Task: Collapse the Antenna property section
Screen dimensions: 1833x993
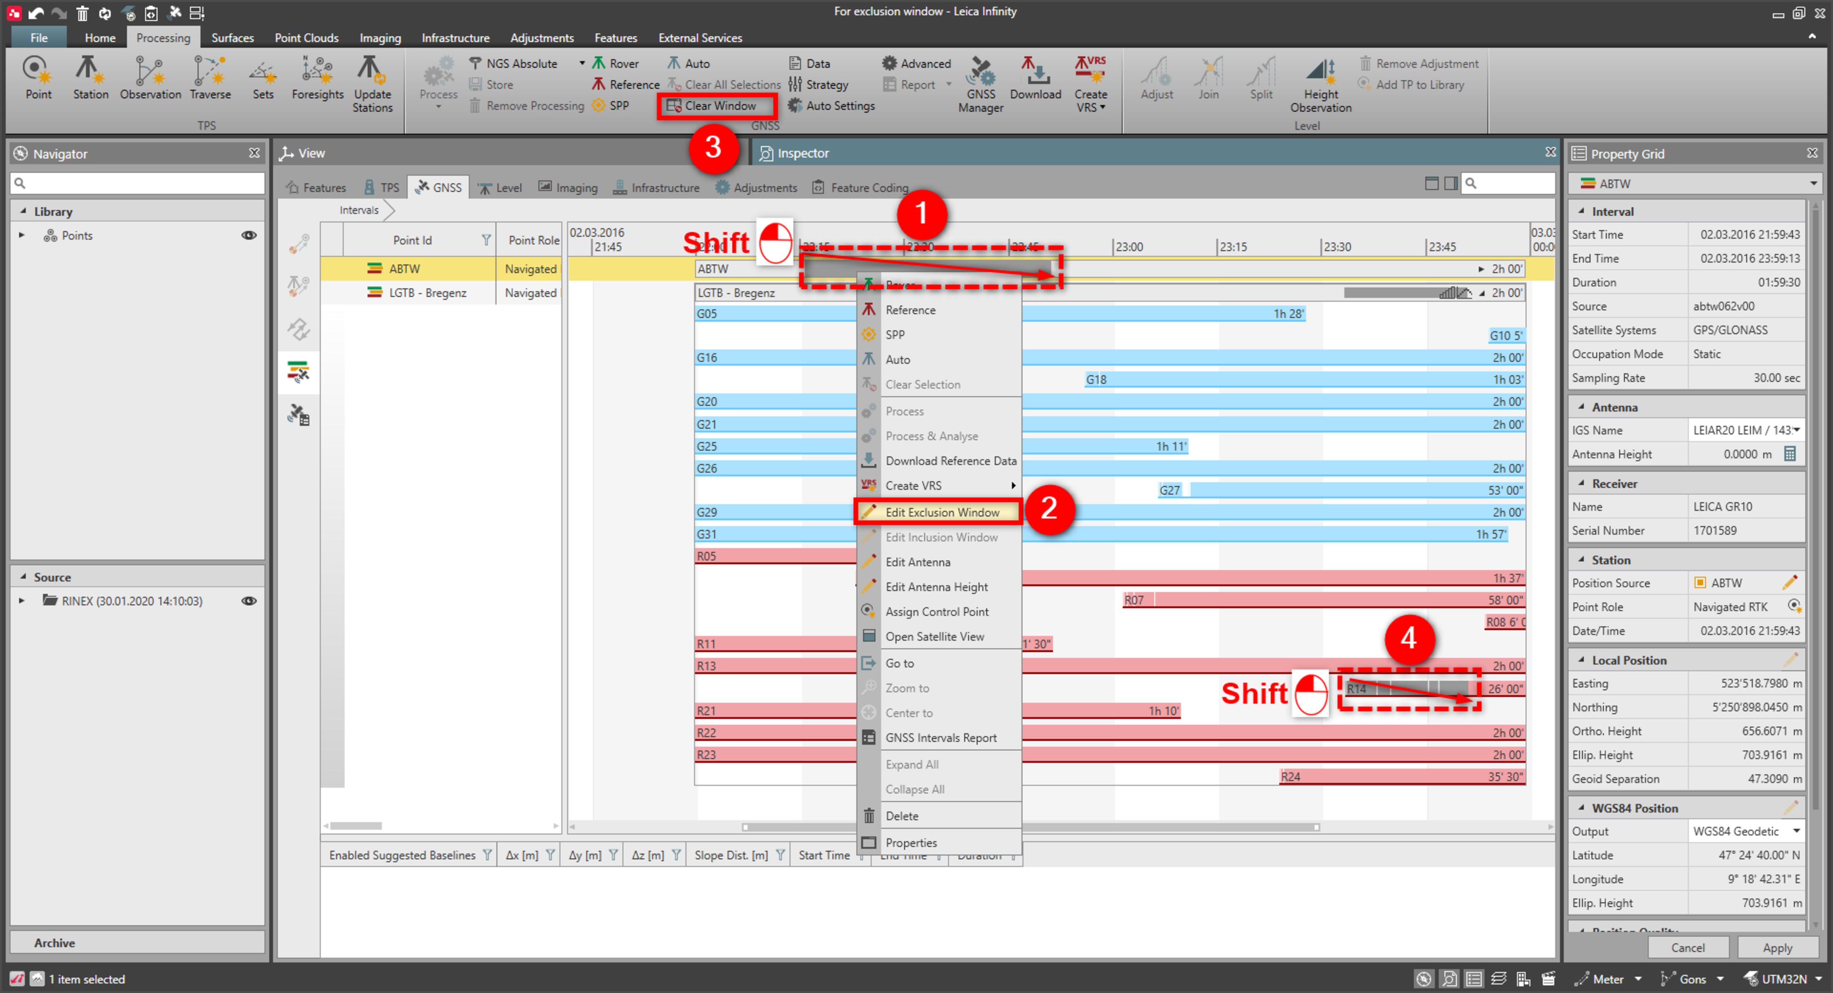Action: tap(1581, 407)
